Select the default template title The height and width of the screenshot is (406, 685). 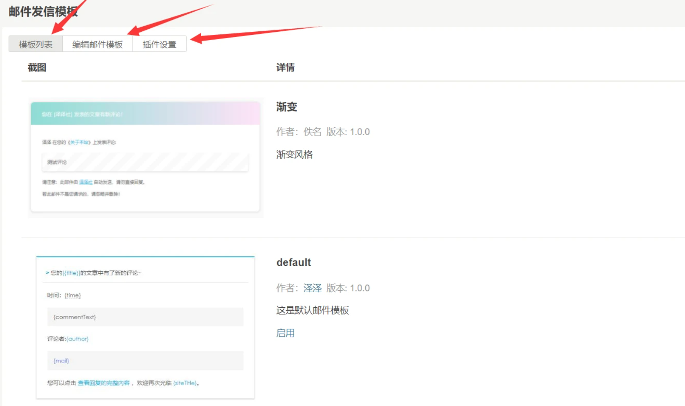(293, 262)
